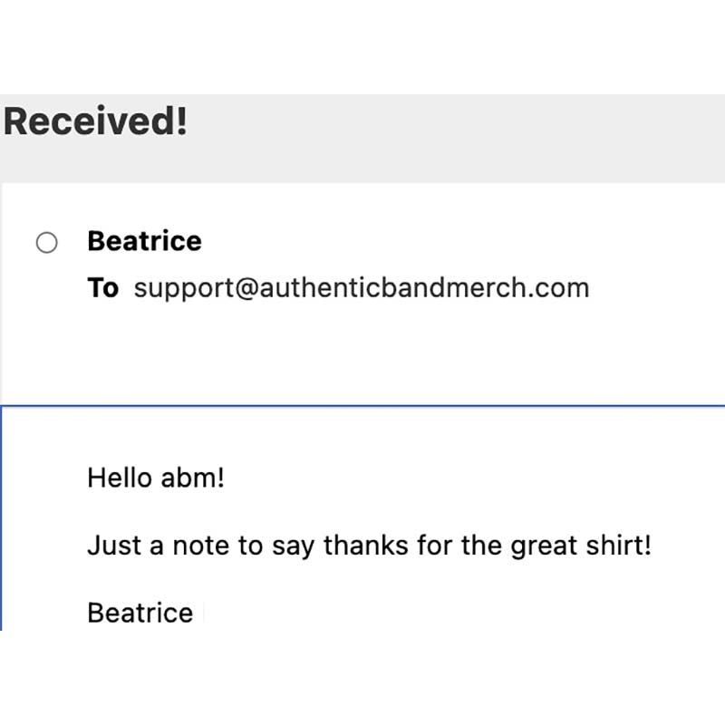Click the blue top border of message body

point(362,406)
